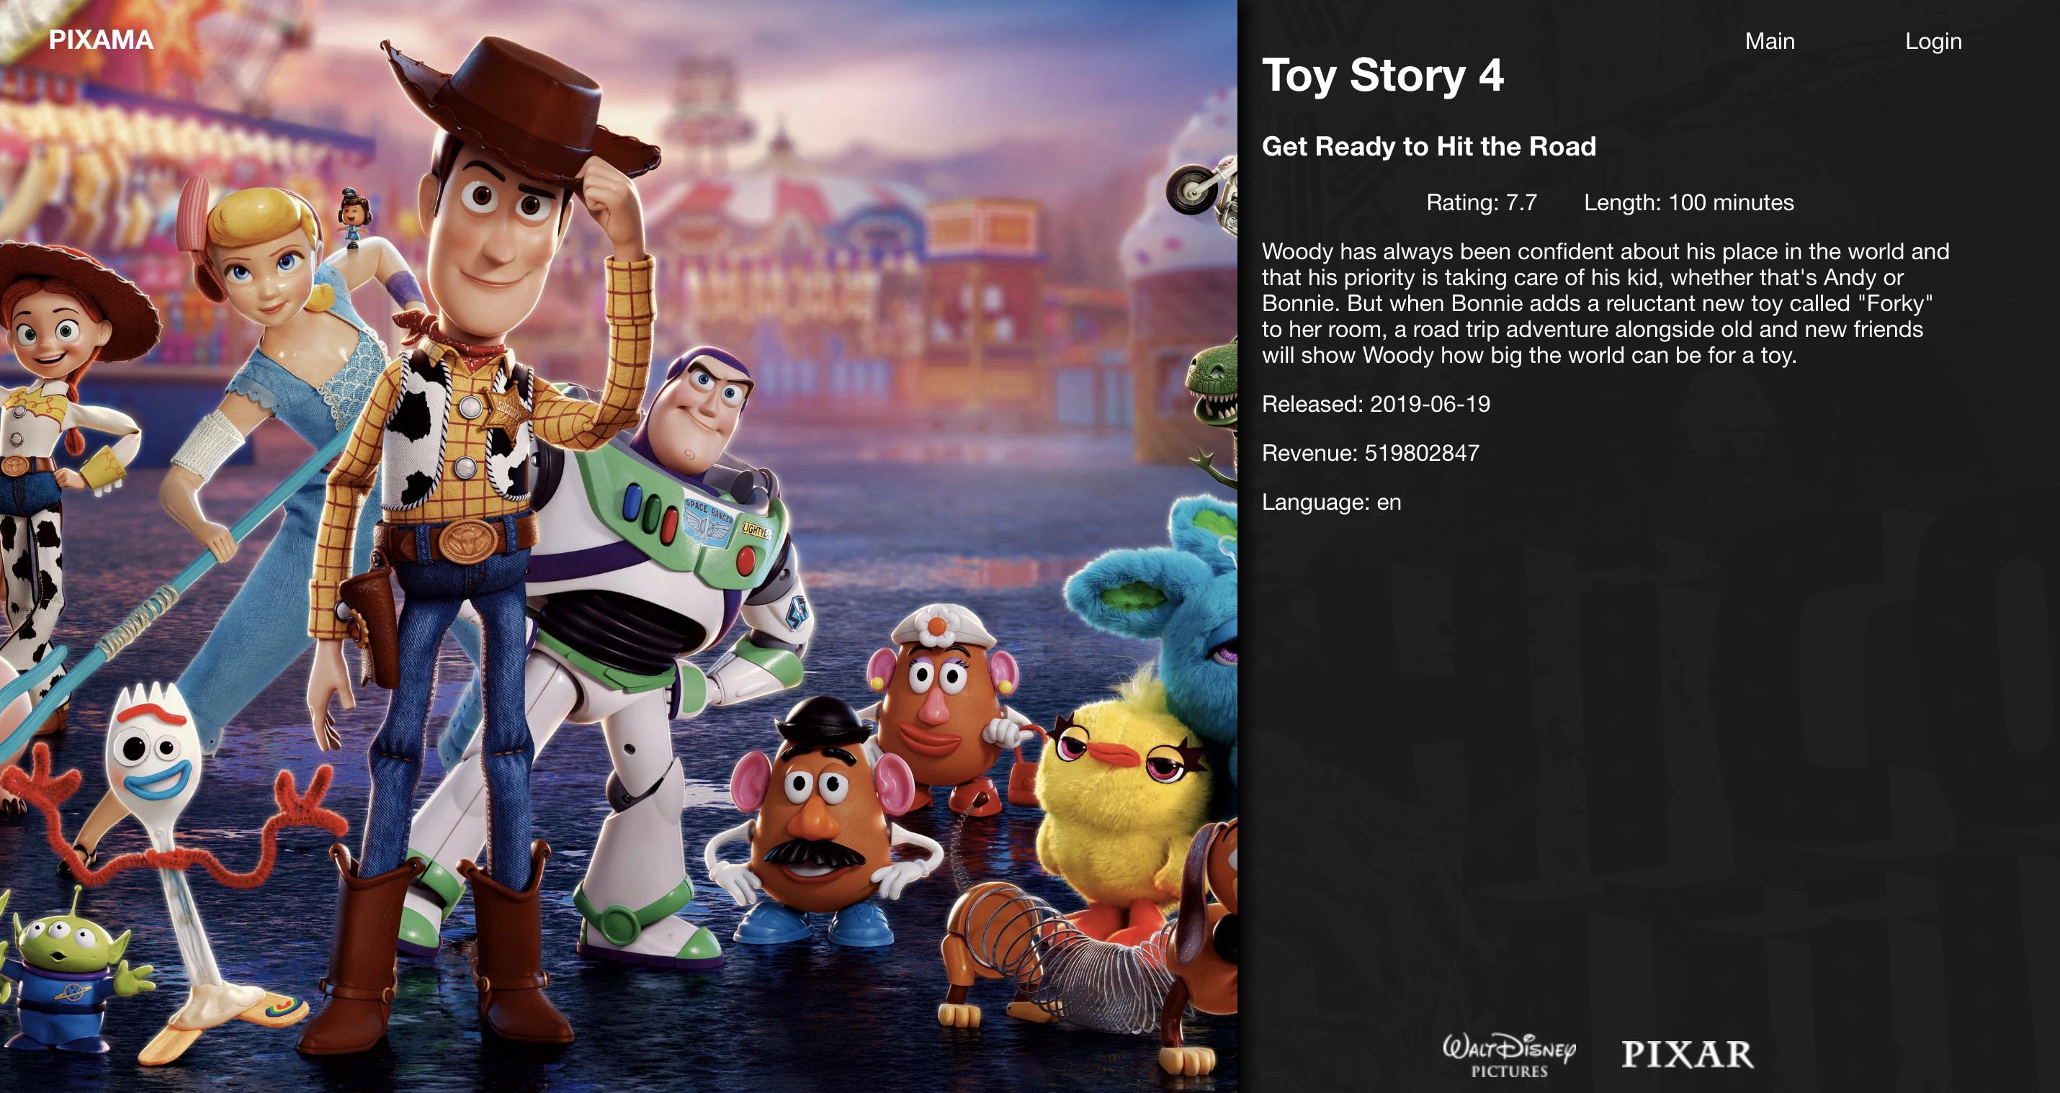Click the Released 2019-06-19 line
Screen dimensions: 2060x1093
1376,404
